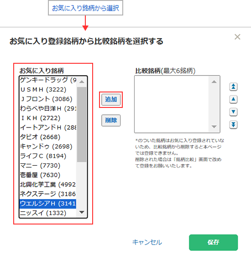Select タビオ (2668) entry
Image resolution: width=251 pixels, height=255 pixels.
[48, 137]
